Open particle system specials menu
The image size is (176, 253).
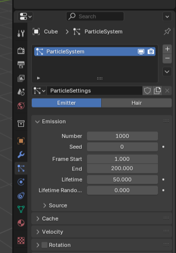[167, 72]
